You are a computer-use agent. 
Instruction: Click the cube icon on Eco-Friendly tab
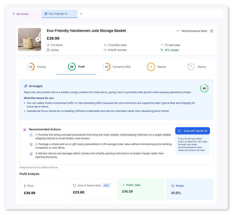[x=46, y=14]
